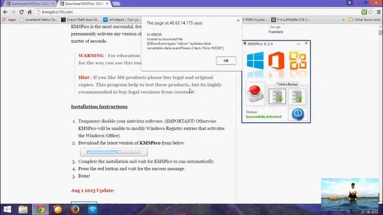
Task: Open the Windows Start button
Action: coord(7,210)
